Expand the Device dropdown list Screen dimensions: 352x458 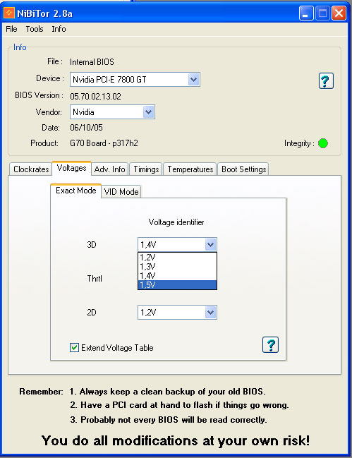193,80
